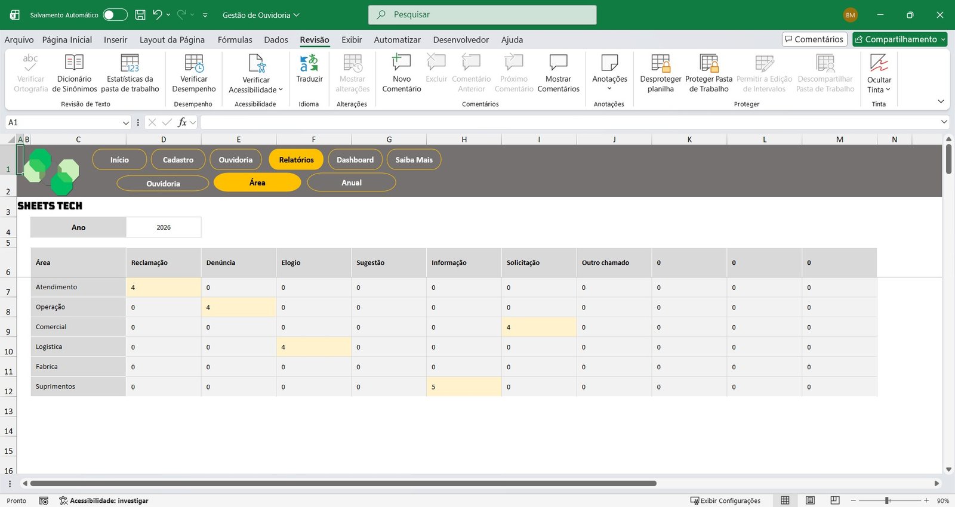Click Verificar Desempenho icon

(194, 63)
